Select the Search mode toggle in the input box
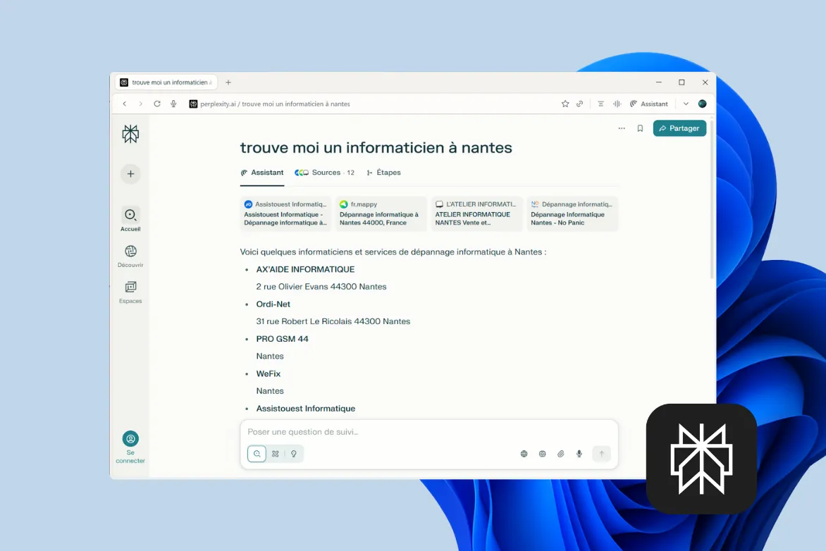This screenshot has width=826, height=551. tap(257, 454)
